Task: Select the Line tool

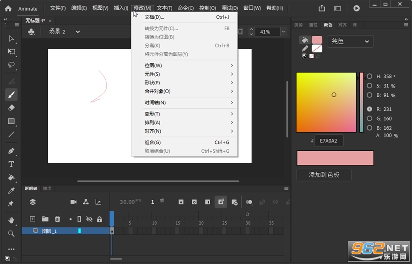Action: click(11, 134)
